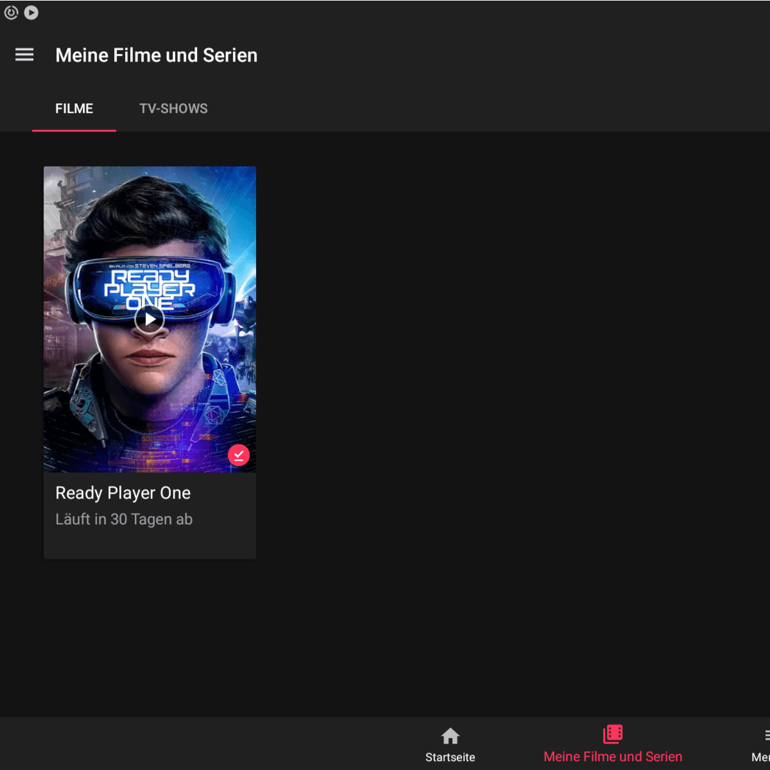Viewport: 770px width, 770px height.
Task: Select the 'Läuft in 30 Tagen ab' text
Action: pos(124,519)
